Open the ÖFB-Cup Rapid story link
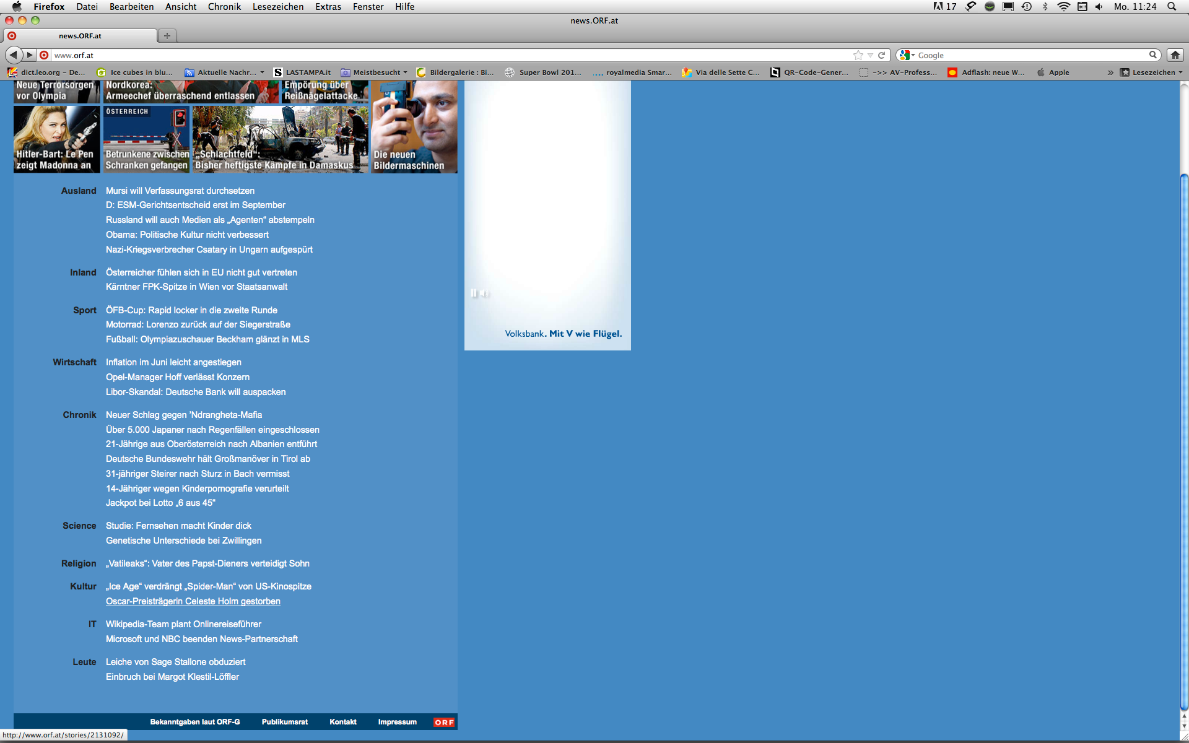1189x743 pixels. [191, 310]
